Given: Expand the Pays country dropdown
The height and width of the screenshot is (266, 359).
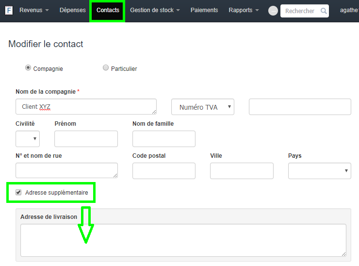Looking at the screenshot, I should click(x=319, y=171).
